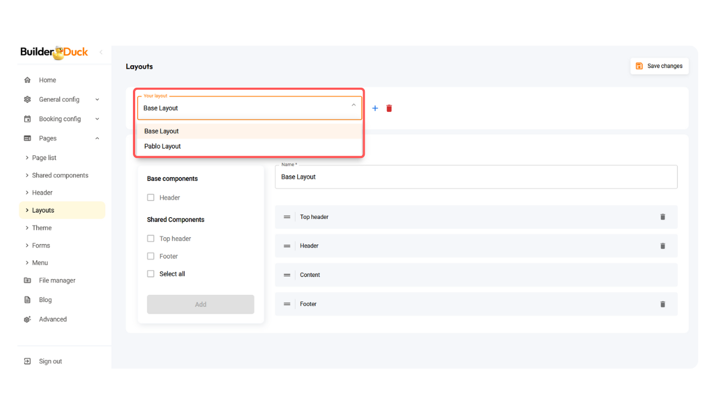
Task: Click the Sign out icon
Action: coord(27,361)
